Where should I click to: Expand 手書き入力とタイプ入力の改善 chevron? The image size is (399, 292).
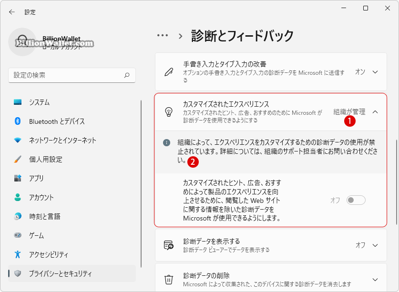click(375, 72)
